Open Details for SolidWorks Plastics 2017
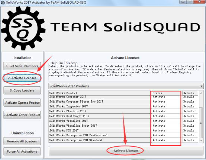 (x=190, y=111)
